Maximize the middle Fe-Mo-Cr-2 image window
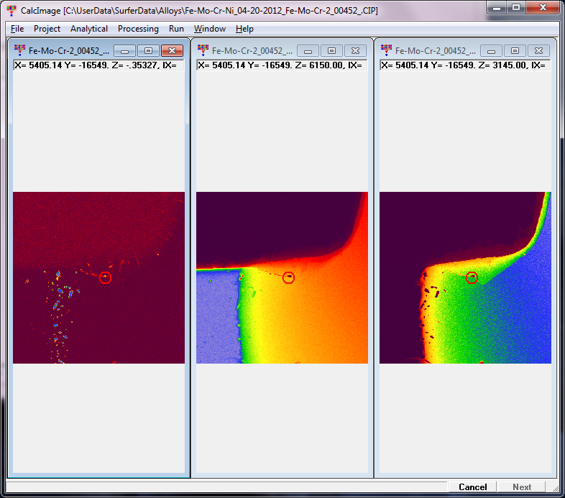Viewport: 565px width, 498px height. 331,51
